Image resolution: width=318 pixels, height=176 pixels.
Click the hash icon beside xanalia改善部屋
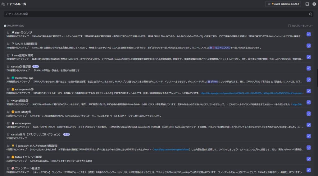8,66
